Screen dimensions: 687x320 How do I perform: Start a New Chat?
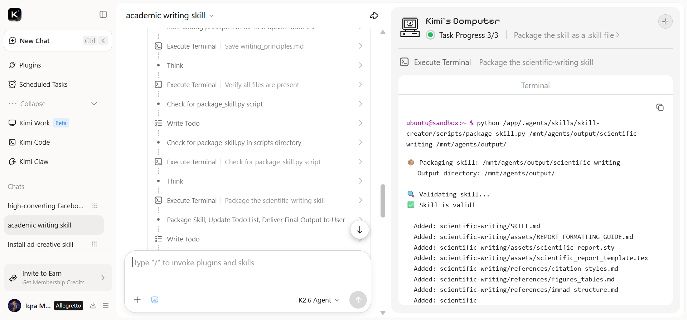coord(58,41)
